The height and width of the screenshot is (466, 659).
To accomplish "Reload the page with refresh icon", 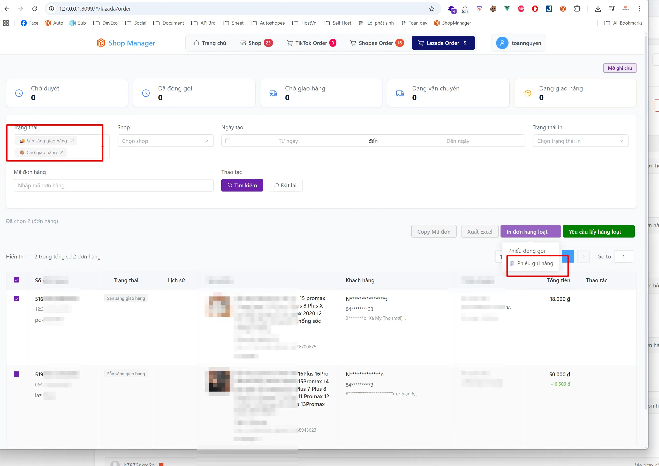I will (x=34, y=9).
